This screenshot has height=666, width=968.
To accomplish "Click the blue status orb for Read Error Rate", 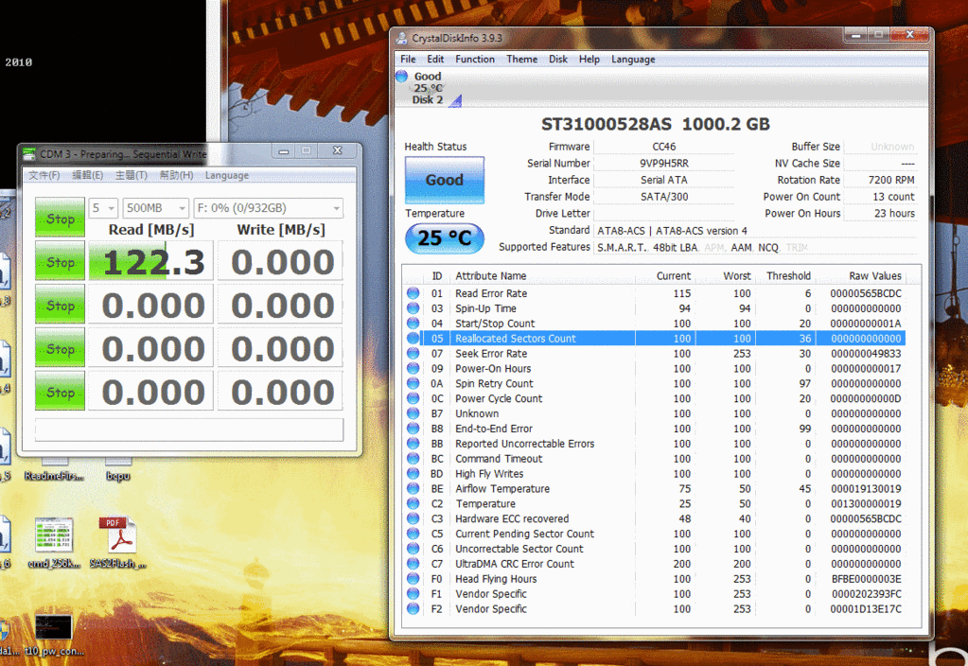I will [x=413, y=293].
